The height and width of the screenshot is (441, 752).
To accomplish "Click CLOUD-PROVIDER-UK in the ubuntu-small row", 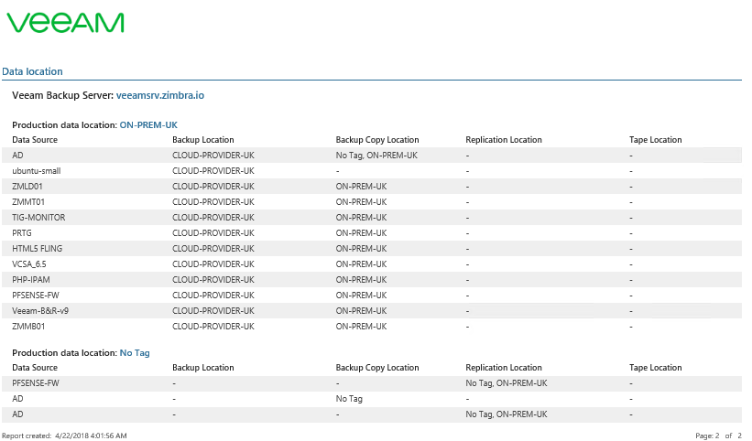I will click(x=213, y=171).
